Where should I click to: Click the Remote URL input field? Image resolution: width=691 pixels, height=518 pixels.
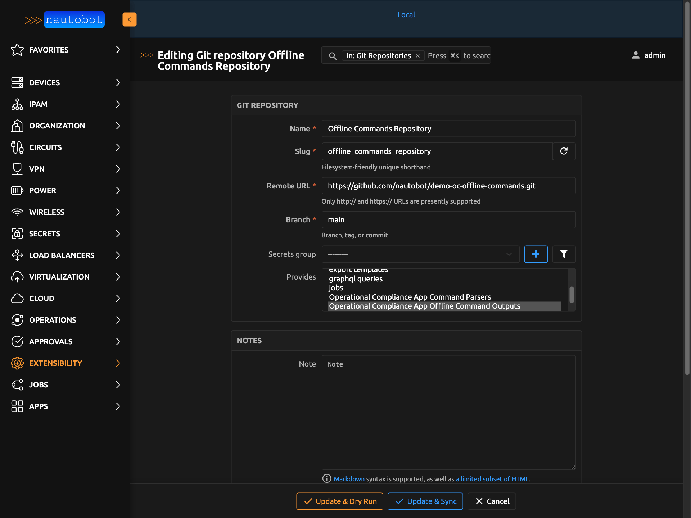click(448, 186)
